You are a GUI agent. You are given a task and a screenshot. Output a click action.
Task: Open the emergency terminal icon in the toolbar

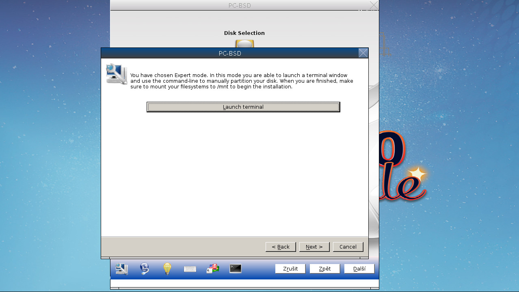click(x=235, y=268)
